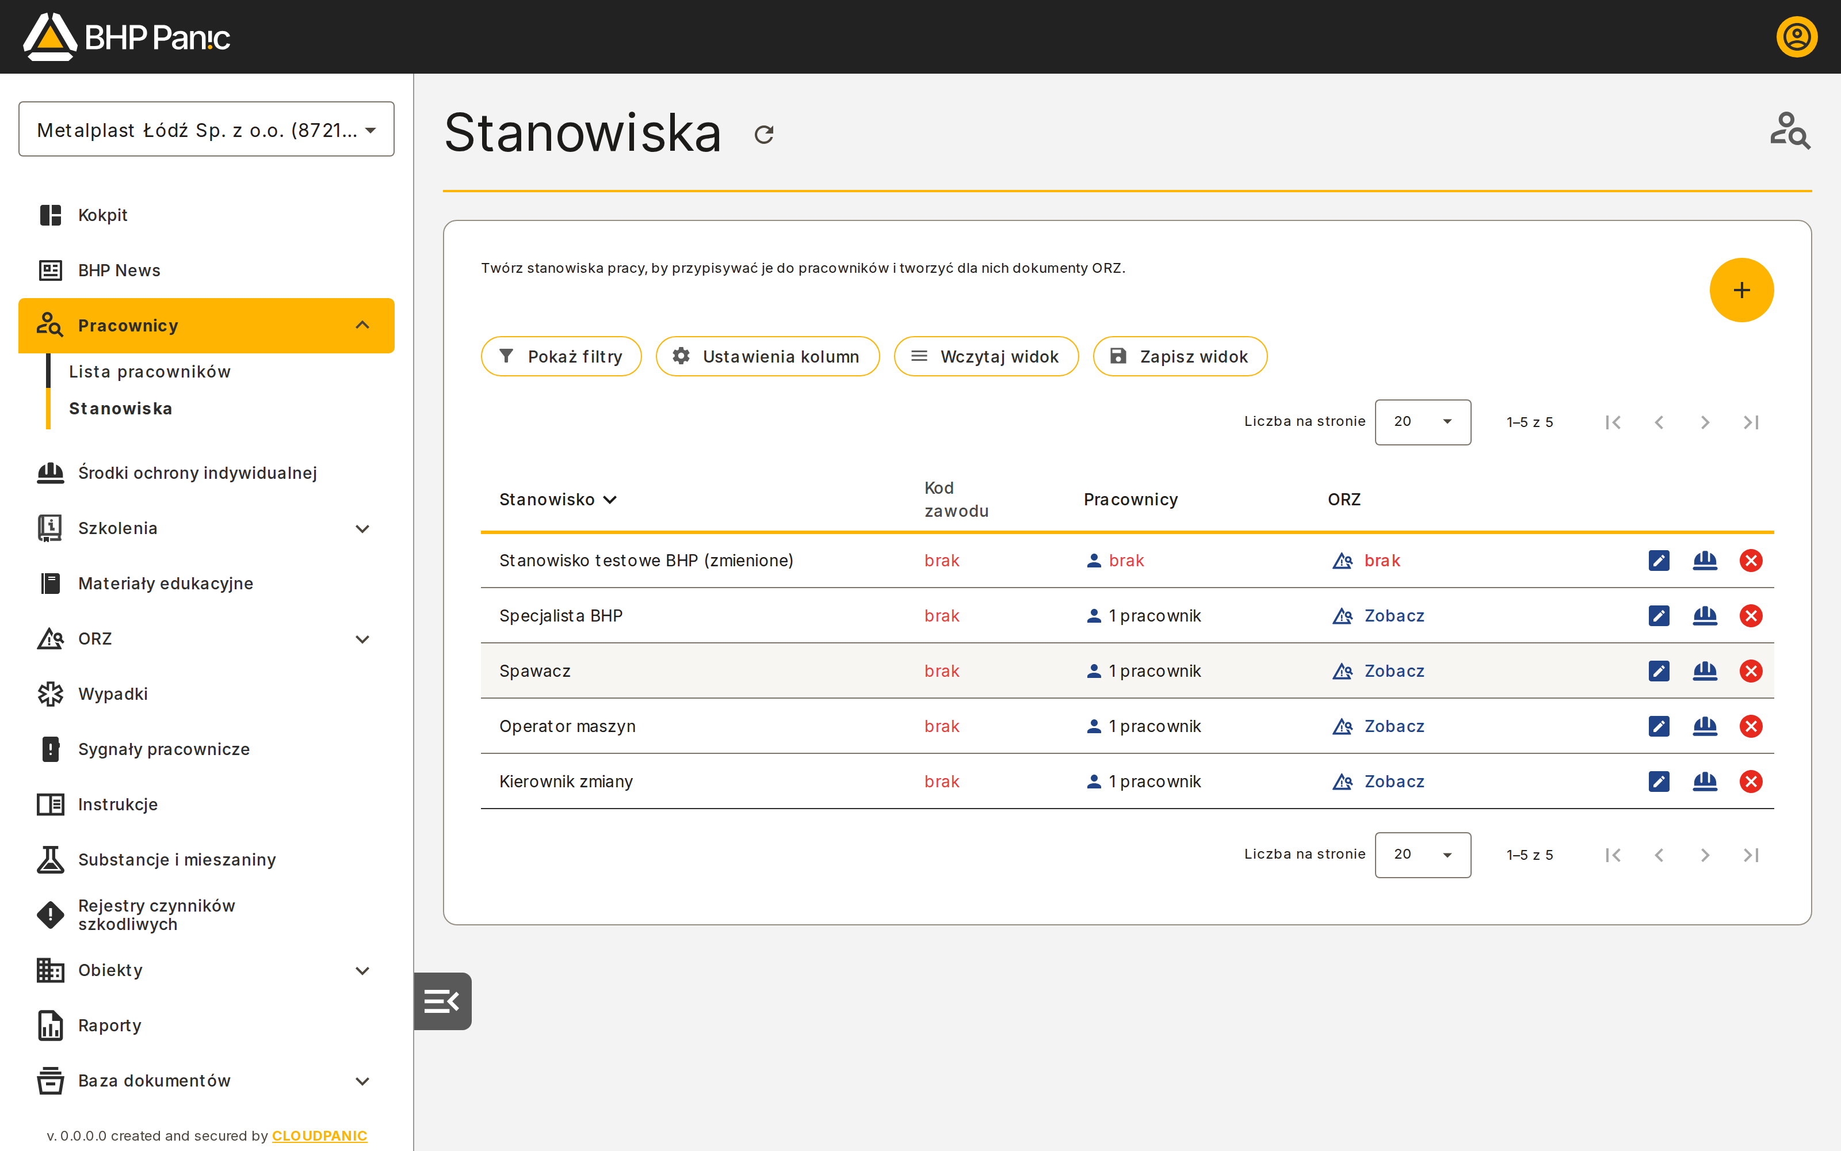Open helmet icon for Kierownik zmiany
Image resolution: width=1841 pixels, height=1151 pixels.
[1705, 781]
